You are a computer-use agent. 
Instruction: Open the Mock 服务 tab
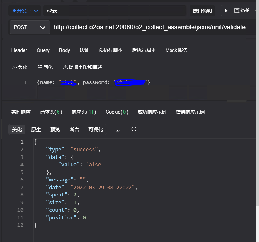177,50
